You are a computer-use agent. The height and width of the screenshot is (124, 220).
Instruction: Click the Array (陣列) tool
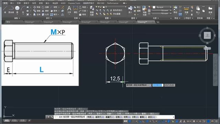pos(54,14)
